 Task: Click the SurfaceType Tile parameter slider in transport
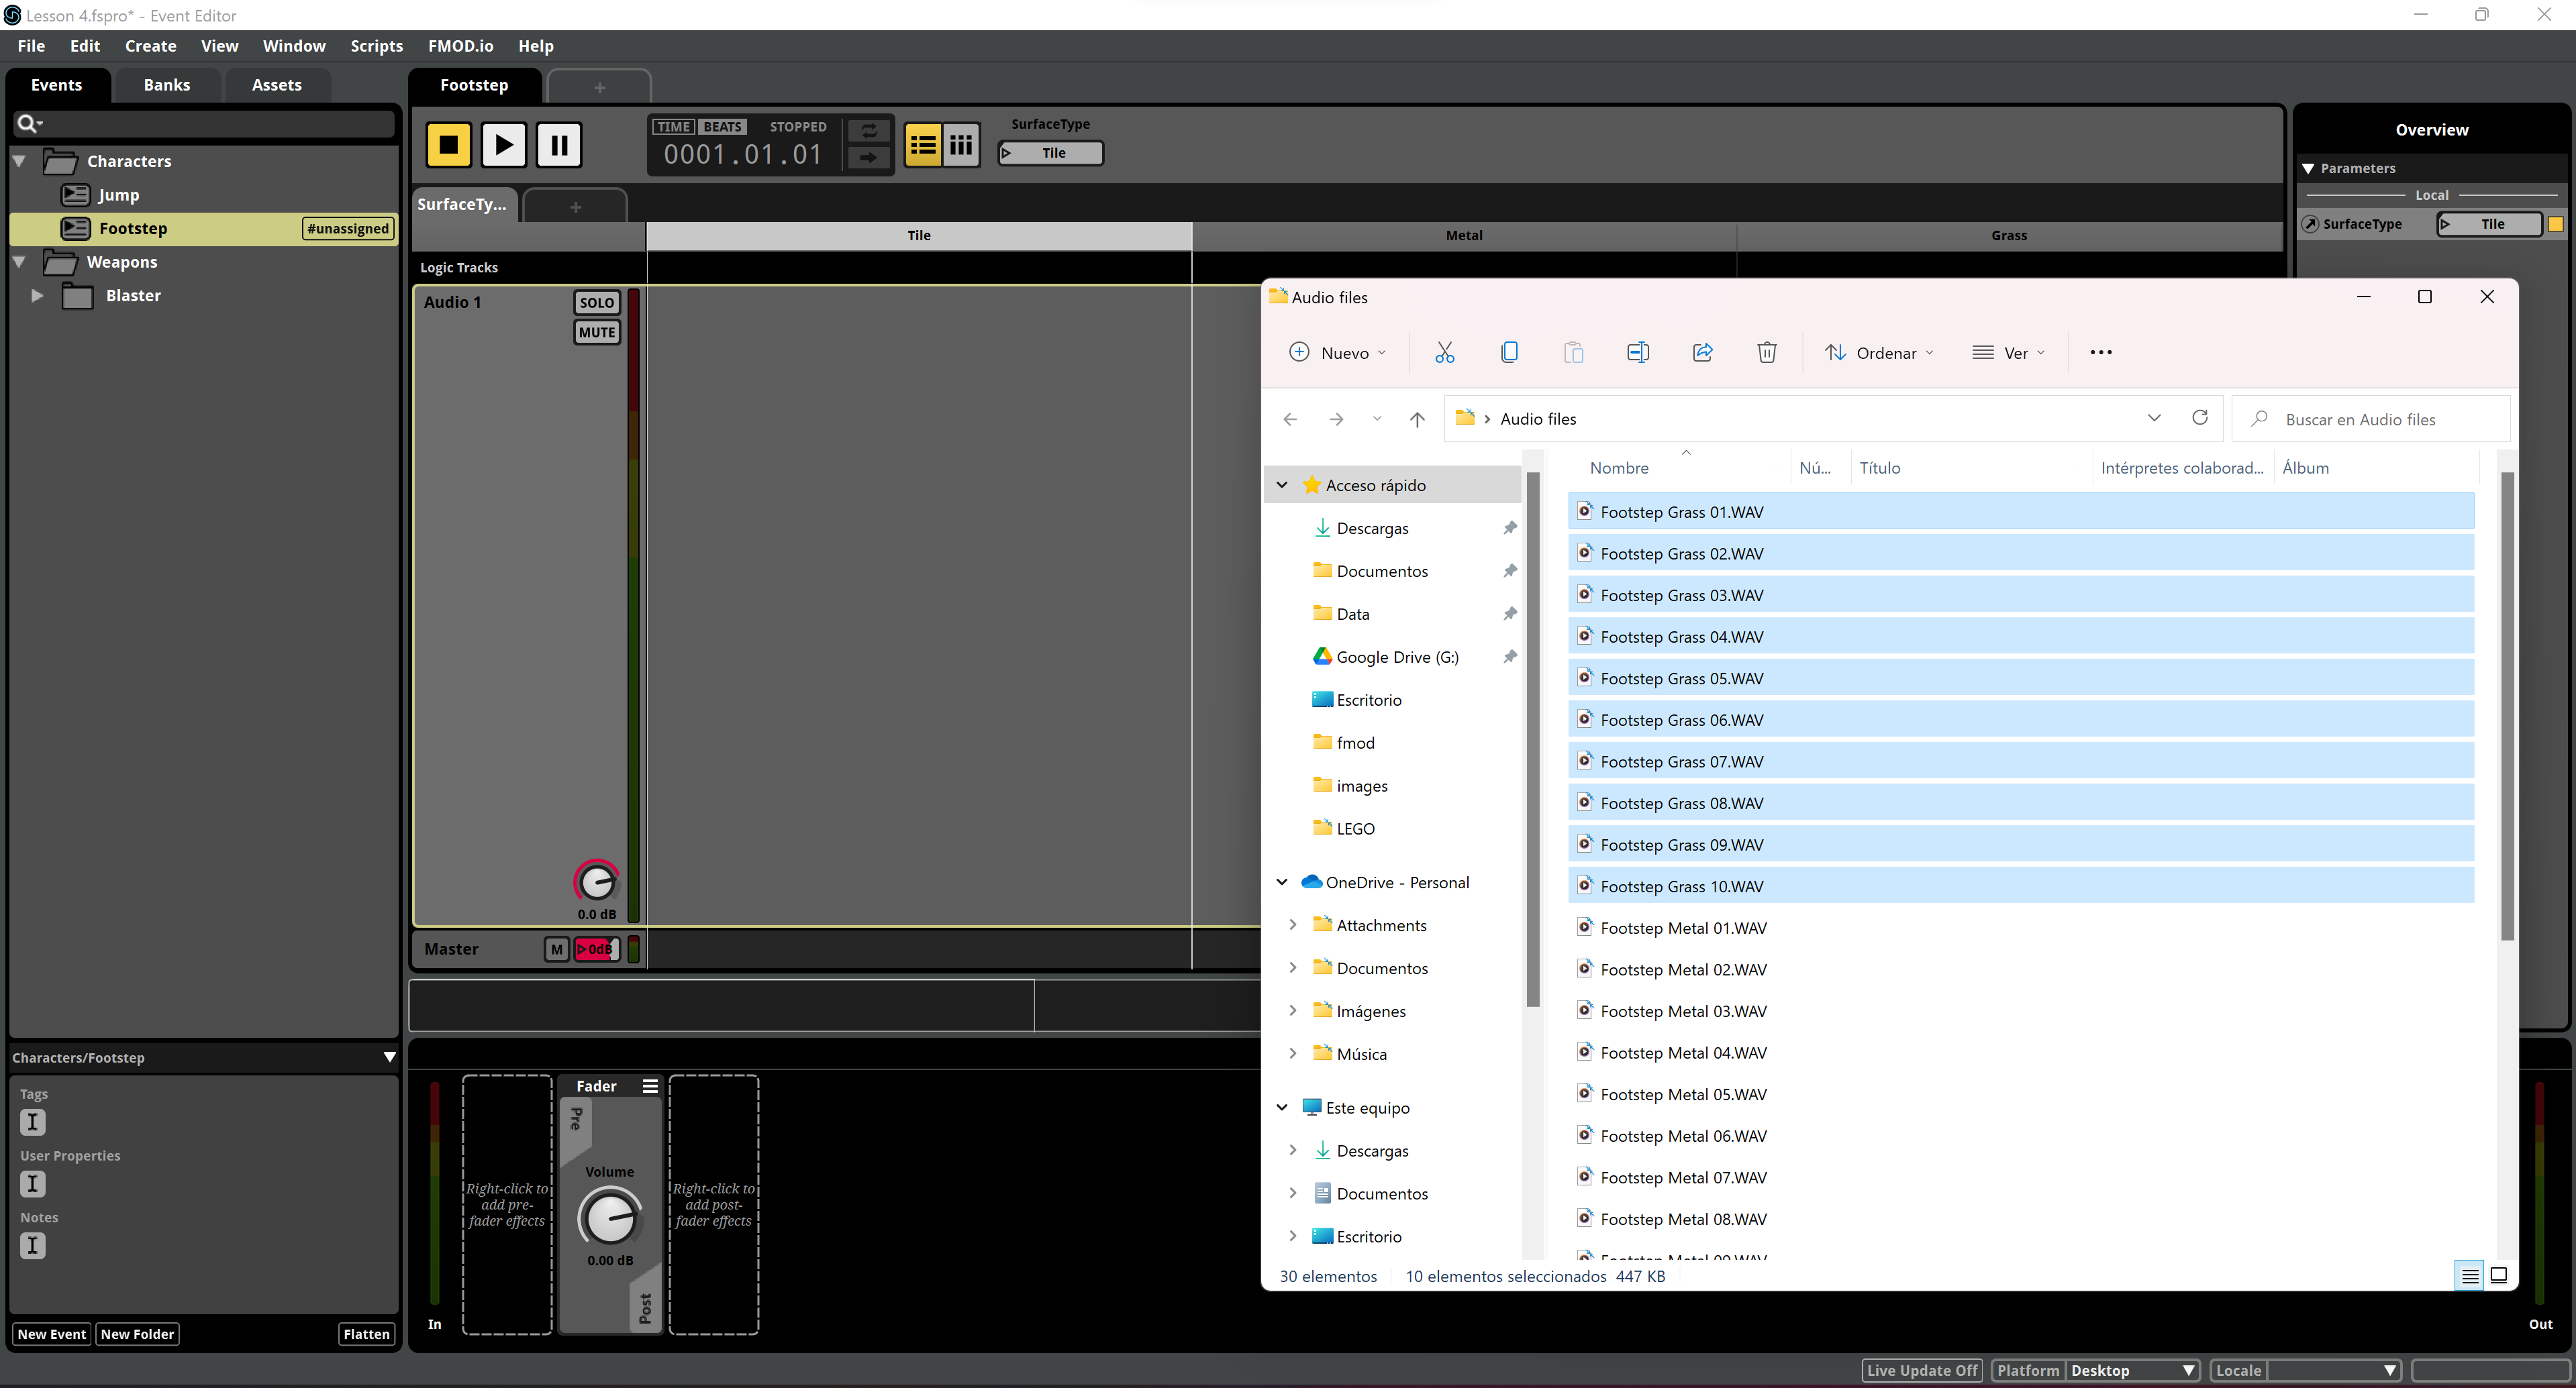[1050, 153]
